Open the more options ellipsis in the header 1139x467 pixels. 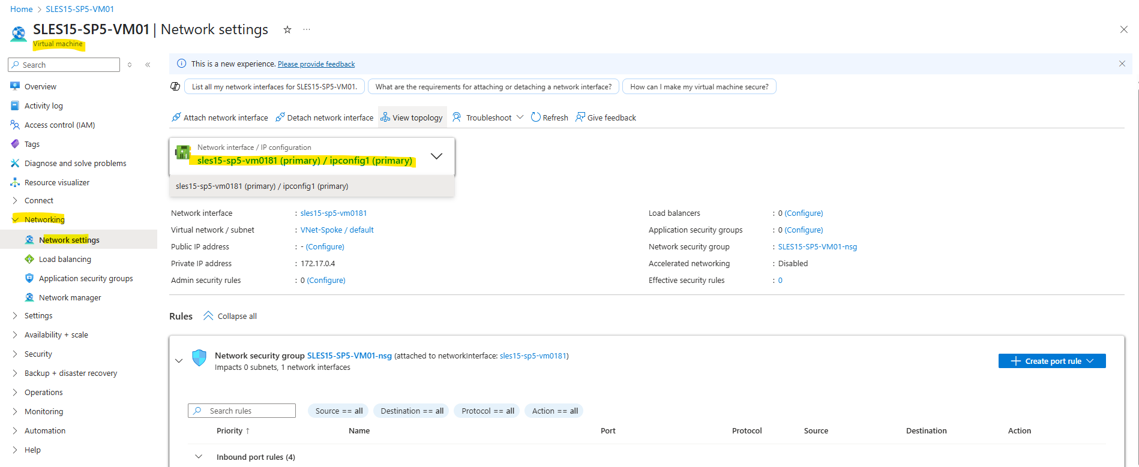307,29
